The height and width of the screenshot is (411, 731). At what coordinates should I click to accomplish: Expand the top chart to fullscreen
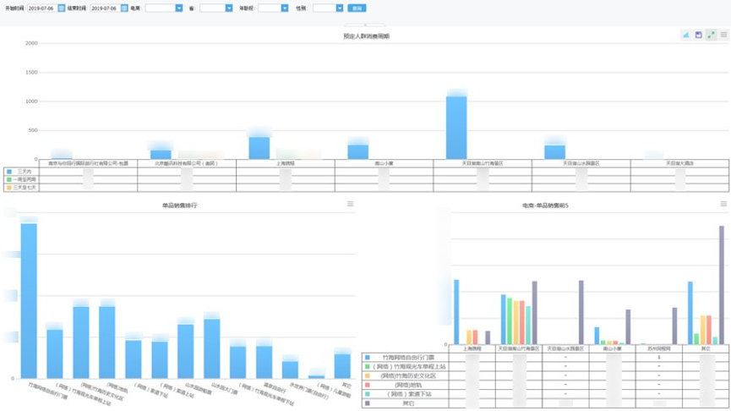(x=711, y=35)
